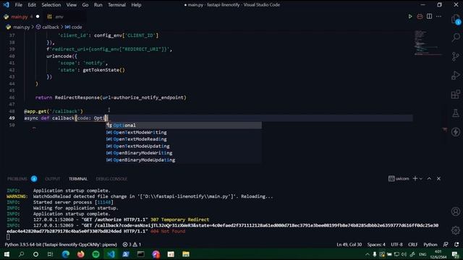The height and width of the screenshot is (260, 463).
Task: Switch to the .env editor tab
Action: pos(59,17)
